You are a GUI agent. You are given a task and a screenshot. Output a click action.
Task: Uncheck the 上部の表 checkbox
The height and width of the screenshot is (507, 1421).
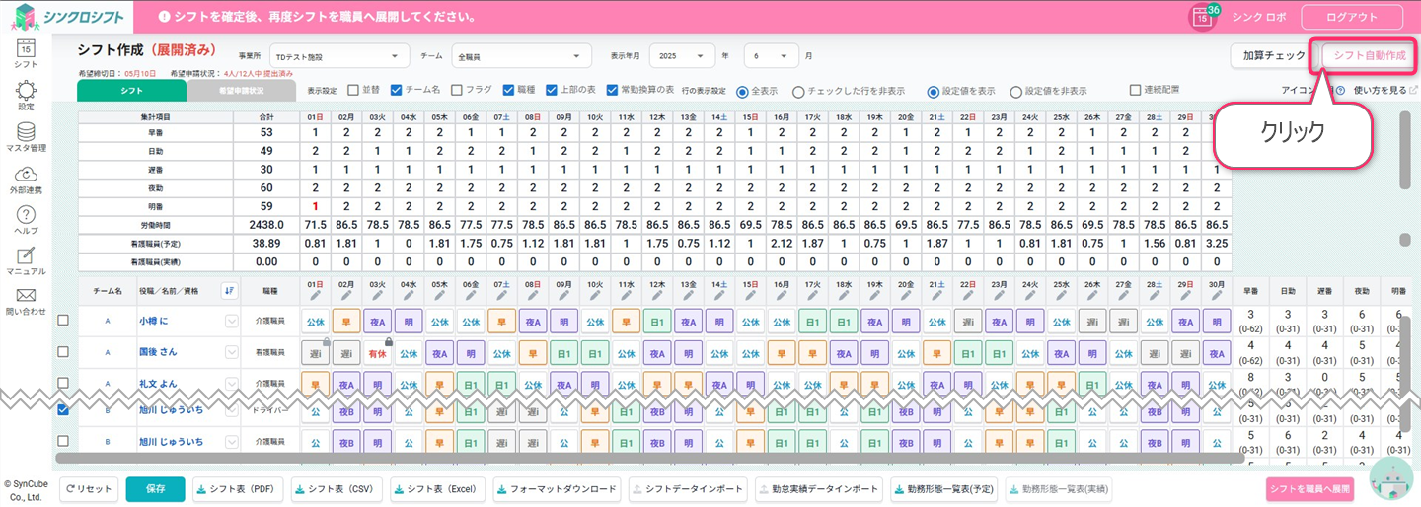(x=552, y=90)
